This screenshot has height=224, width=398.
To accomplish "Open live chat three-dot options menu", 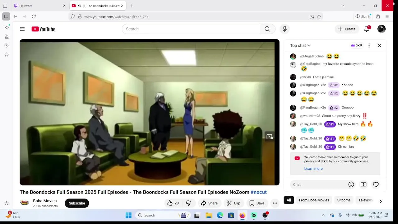I will pos(369,45).
